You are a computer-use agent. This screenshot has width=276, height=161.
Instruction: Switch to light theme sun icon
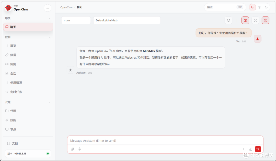click(x=259, y=7)
